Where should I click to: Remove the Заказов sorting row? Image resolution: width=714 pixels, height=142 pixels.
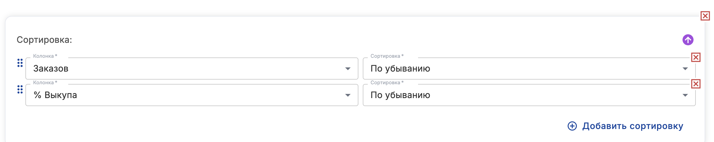695,57
